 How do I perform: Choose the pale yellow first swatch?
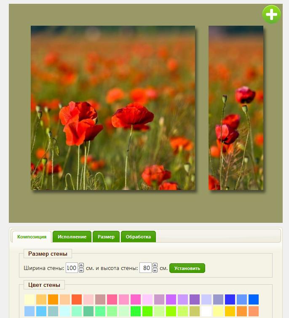[29, 299]
